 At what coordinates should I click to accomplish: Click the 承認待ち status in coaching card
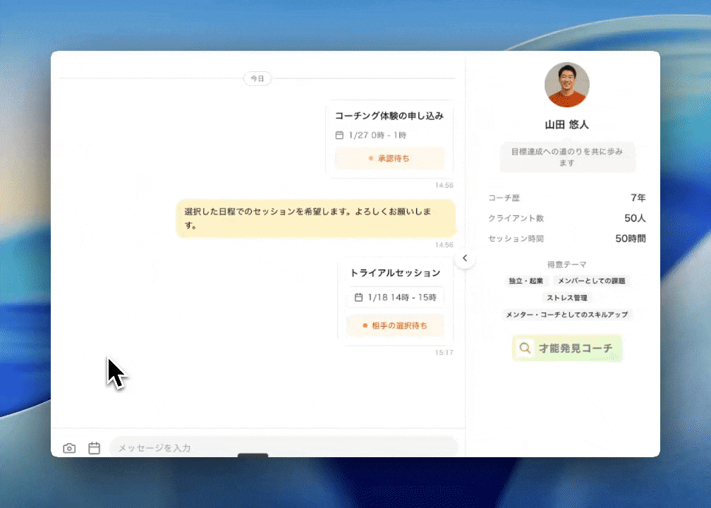point(389,158)
